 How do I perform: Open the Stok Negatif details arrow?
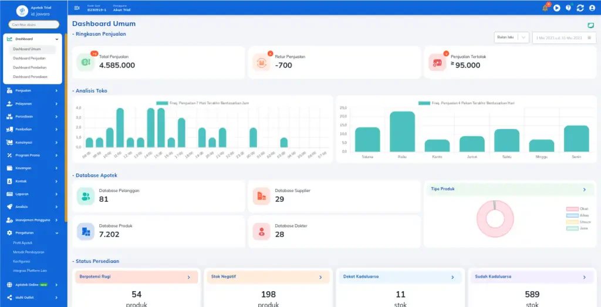tap(320, 277)
